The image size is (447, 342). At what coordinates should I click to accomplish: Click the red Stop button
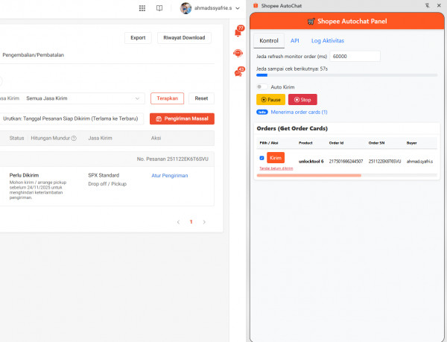click(302, 99)
